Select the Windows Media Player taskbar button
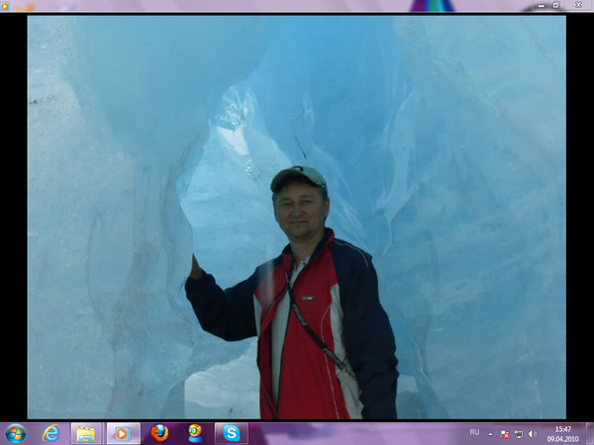 point(123,433)
